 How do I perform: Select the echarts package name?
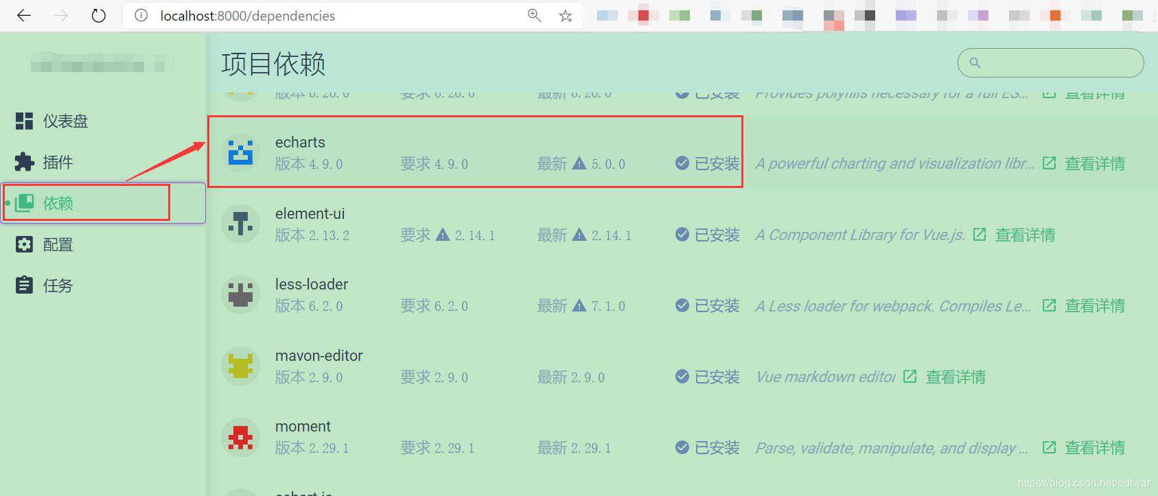click(300, 142)
